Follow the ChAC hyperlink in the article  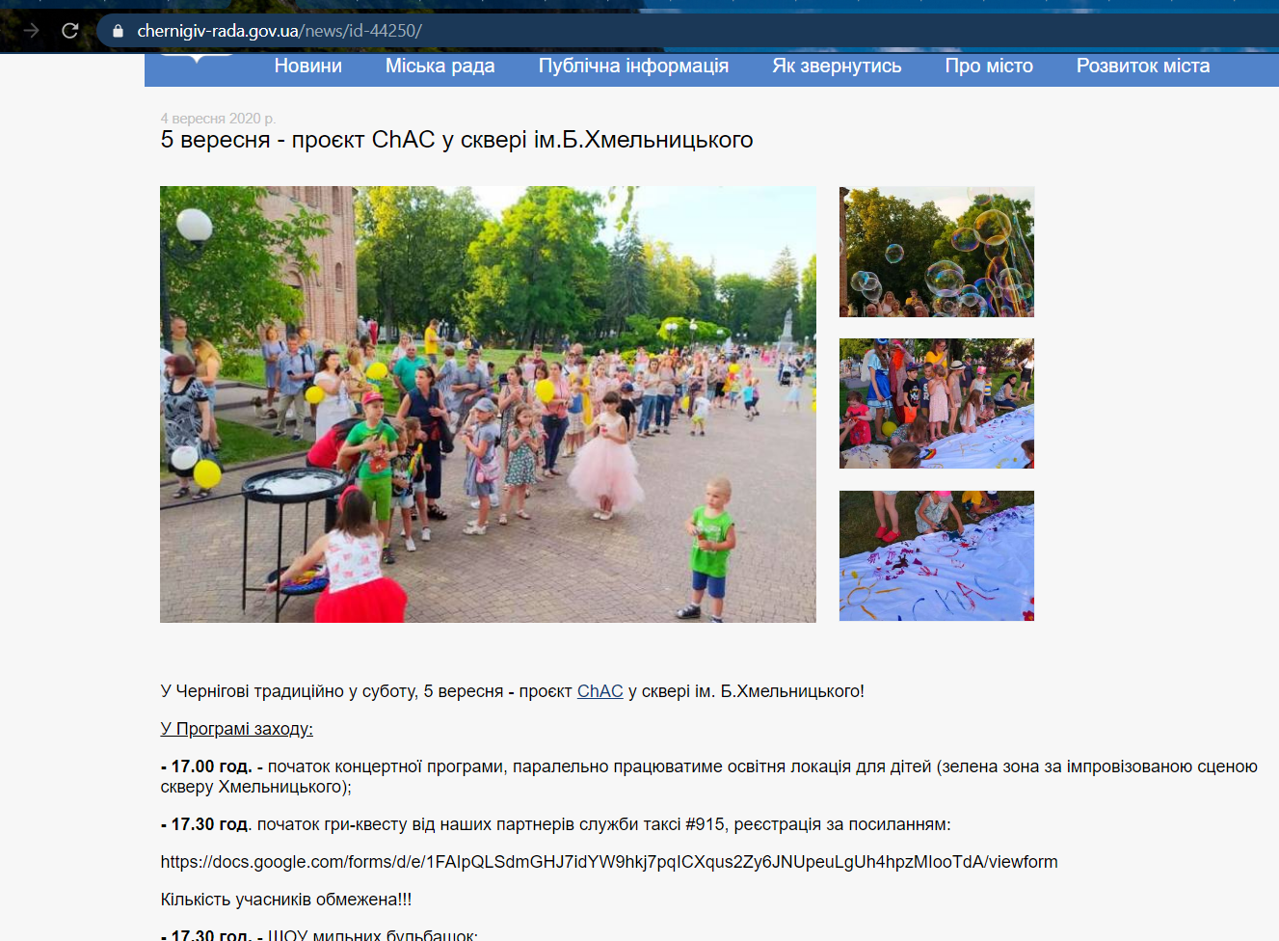pos(600,691)
